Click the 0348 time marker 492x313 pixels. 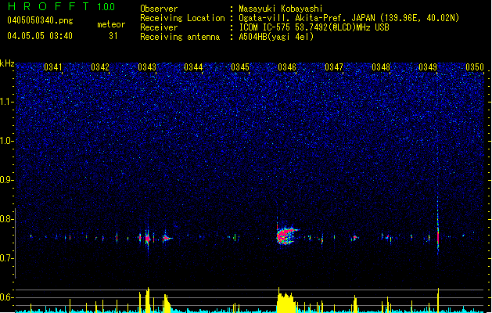[x=381, y=67]
